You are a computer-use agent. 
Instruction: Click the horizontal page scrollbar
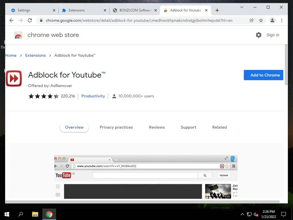coord(142,202)
